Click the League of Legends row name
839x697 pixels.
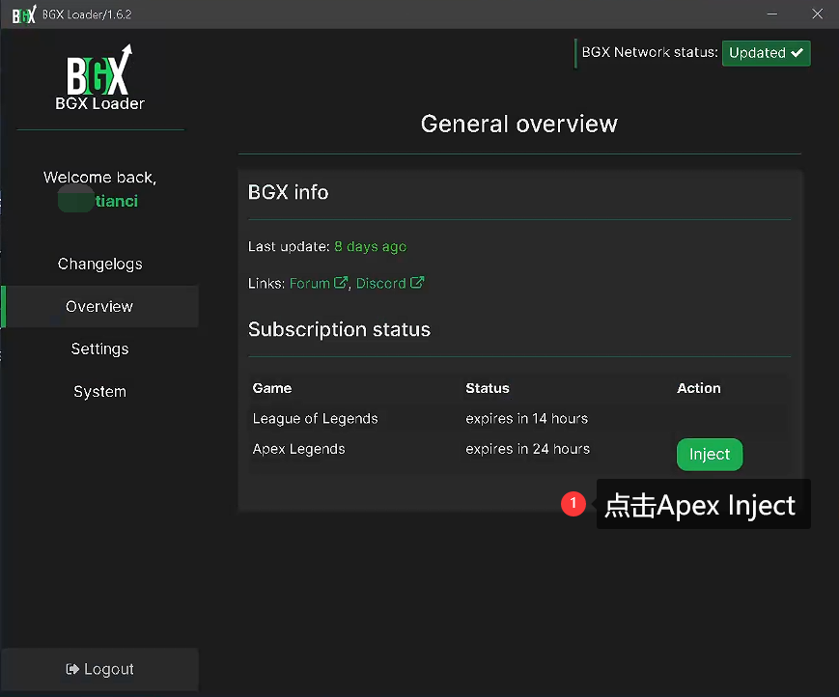tap(315, 418)
